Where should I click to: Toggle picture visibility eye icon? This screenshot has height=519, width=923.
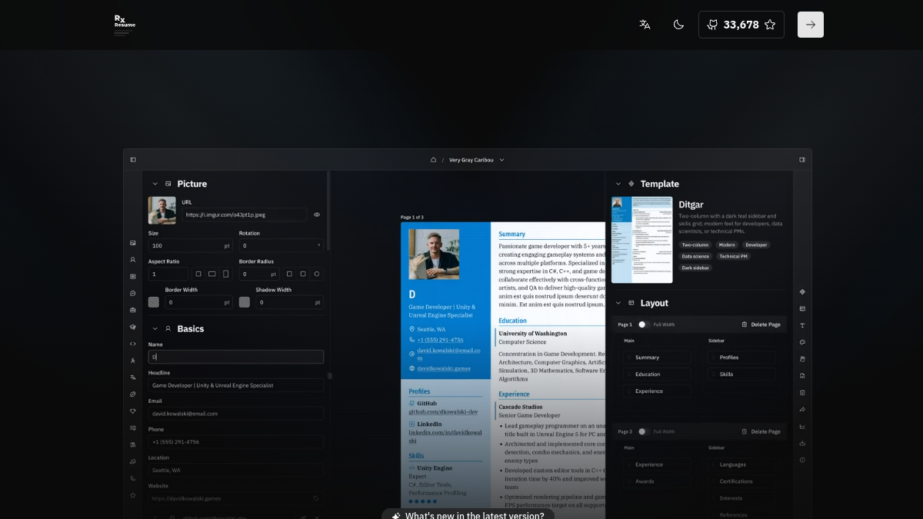(317, 215)
